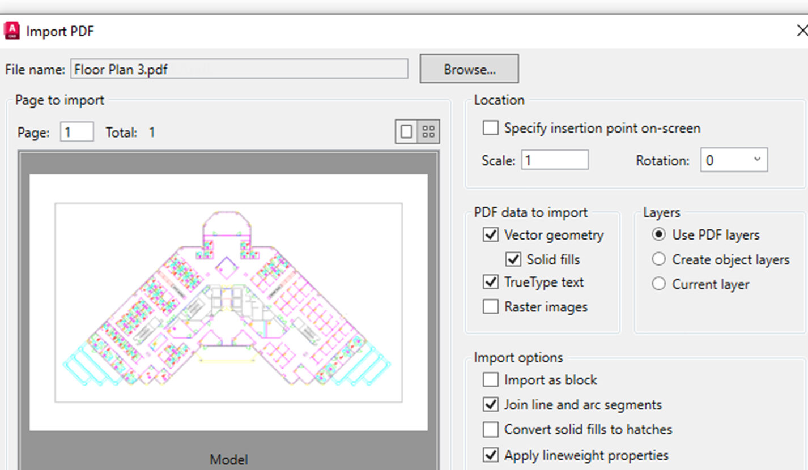Choose the Current layer radio option
Screen dimensions: 808x470
pos(658,284)
